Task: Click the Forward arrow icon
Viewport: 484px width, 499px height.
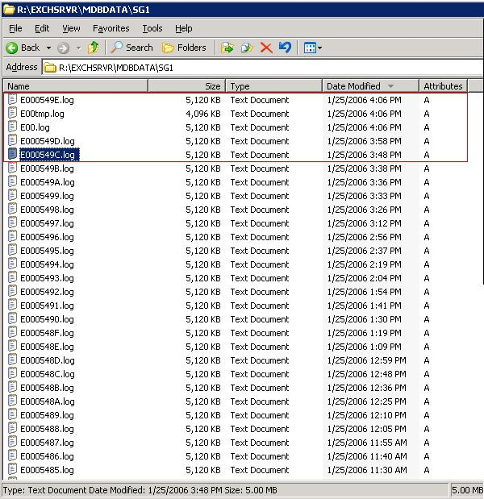Action: pyautogui.click(x=63, y=48)
